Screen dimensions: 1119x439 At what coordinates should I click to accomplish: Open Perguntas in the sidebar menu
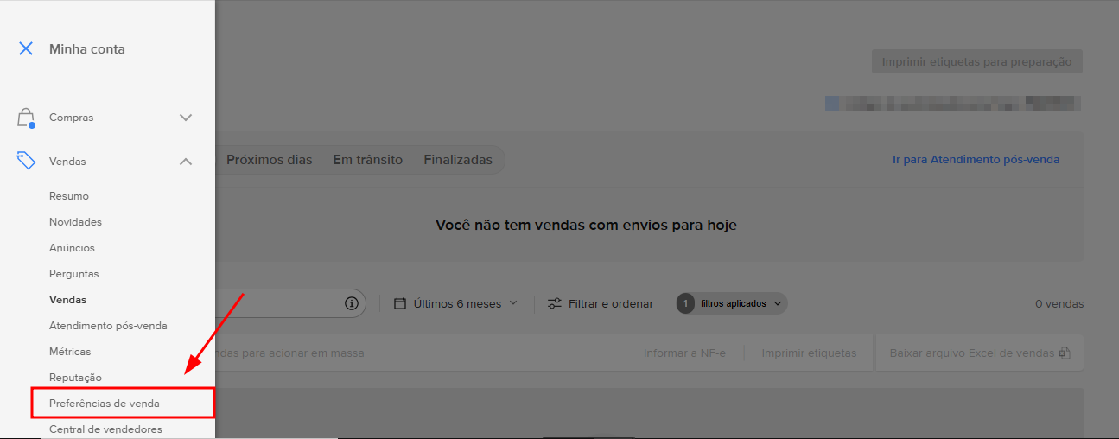pos(74,274)
